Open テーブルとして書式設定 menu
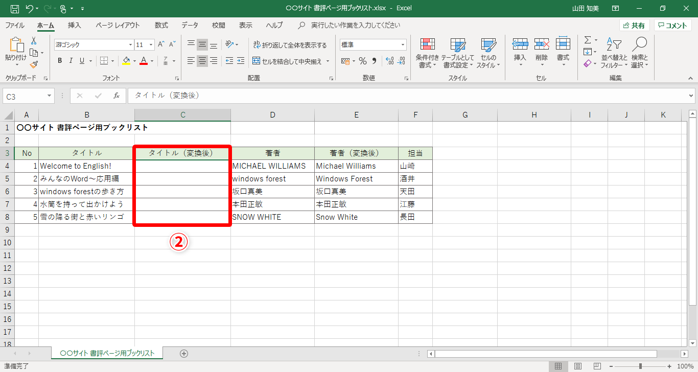The width and height of the screenshot is (698, 372). [458, 53]
